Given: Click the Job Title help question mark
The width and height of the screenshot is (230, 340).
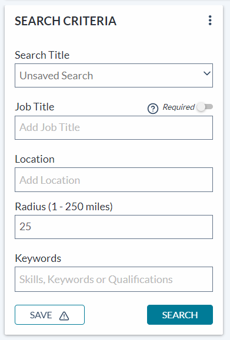Looking at the screenshot, I should point(153,109).
